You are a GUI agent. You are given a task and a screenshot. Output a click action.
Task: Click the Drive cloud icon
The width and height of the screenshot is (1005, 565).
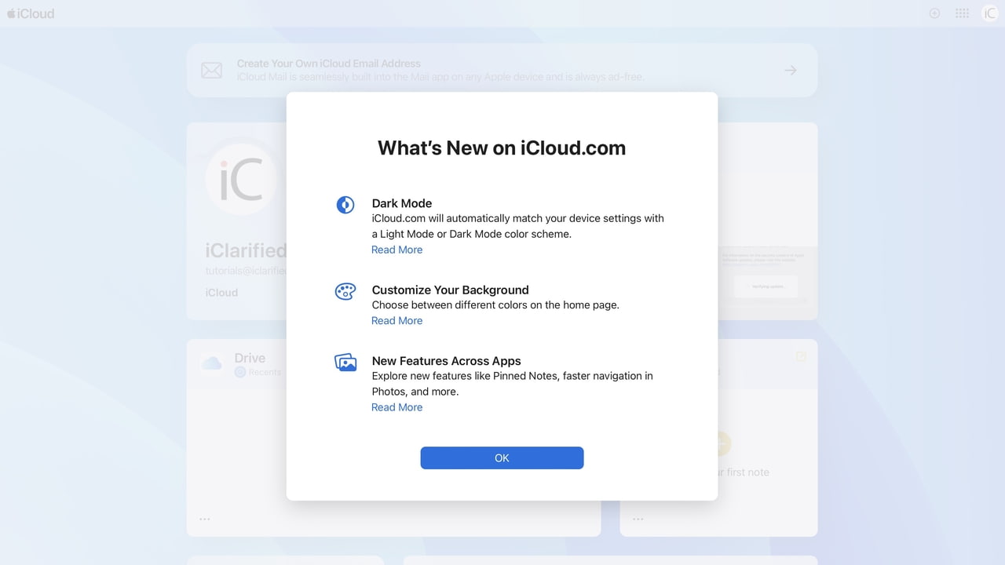(211, 363)
